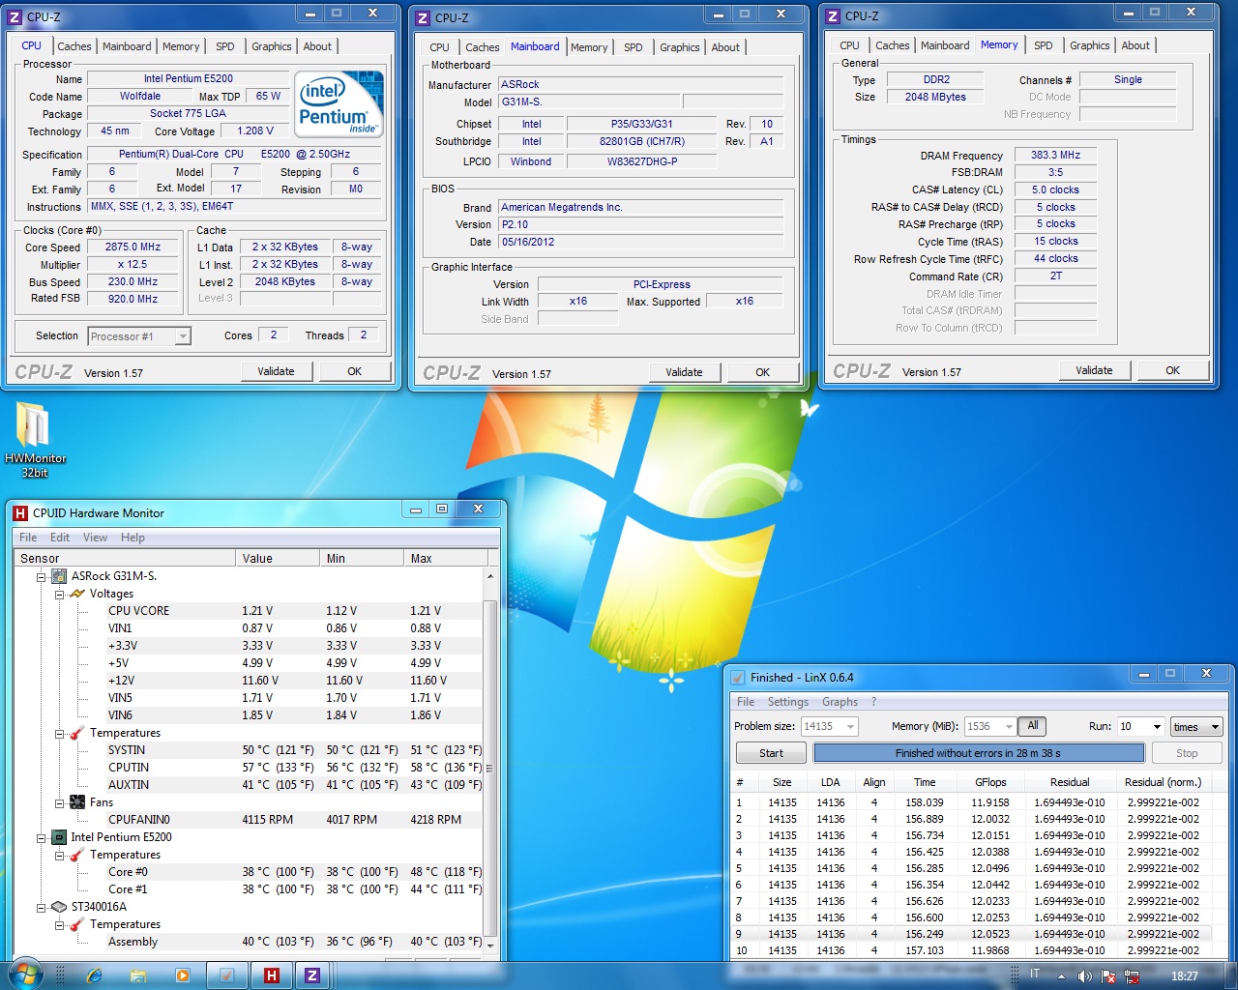Screen dimensions: 1238x990
Task: Click the red H icon in the Hardware Monitor title bar
Action: click(20, 512)
